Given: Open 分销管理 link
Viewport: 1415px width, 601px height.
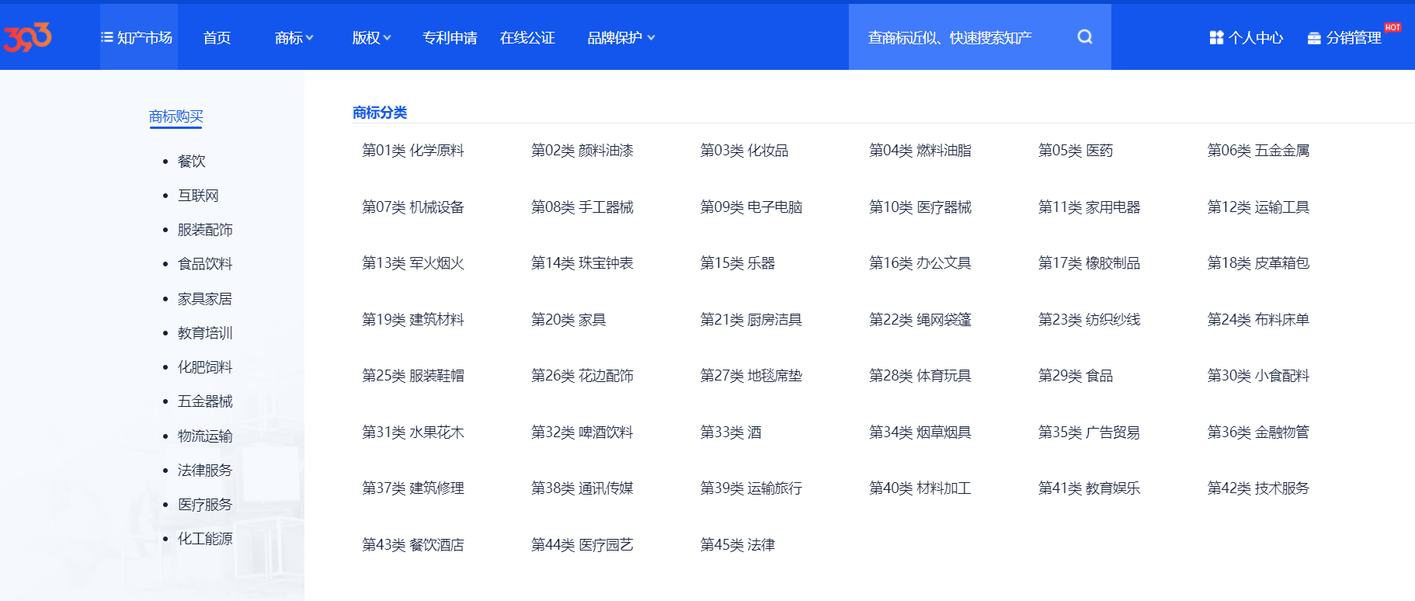Looking at the screenshot, I should point(1344,38).
